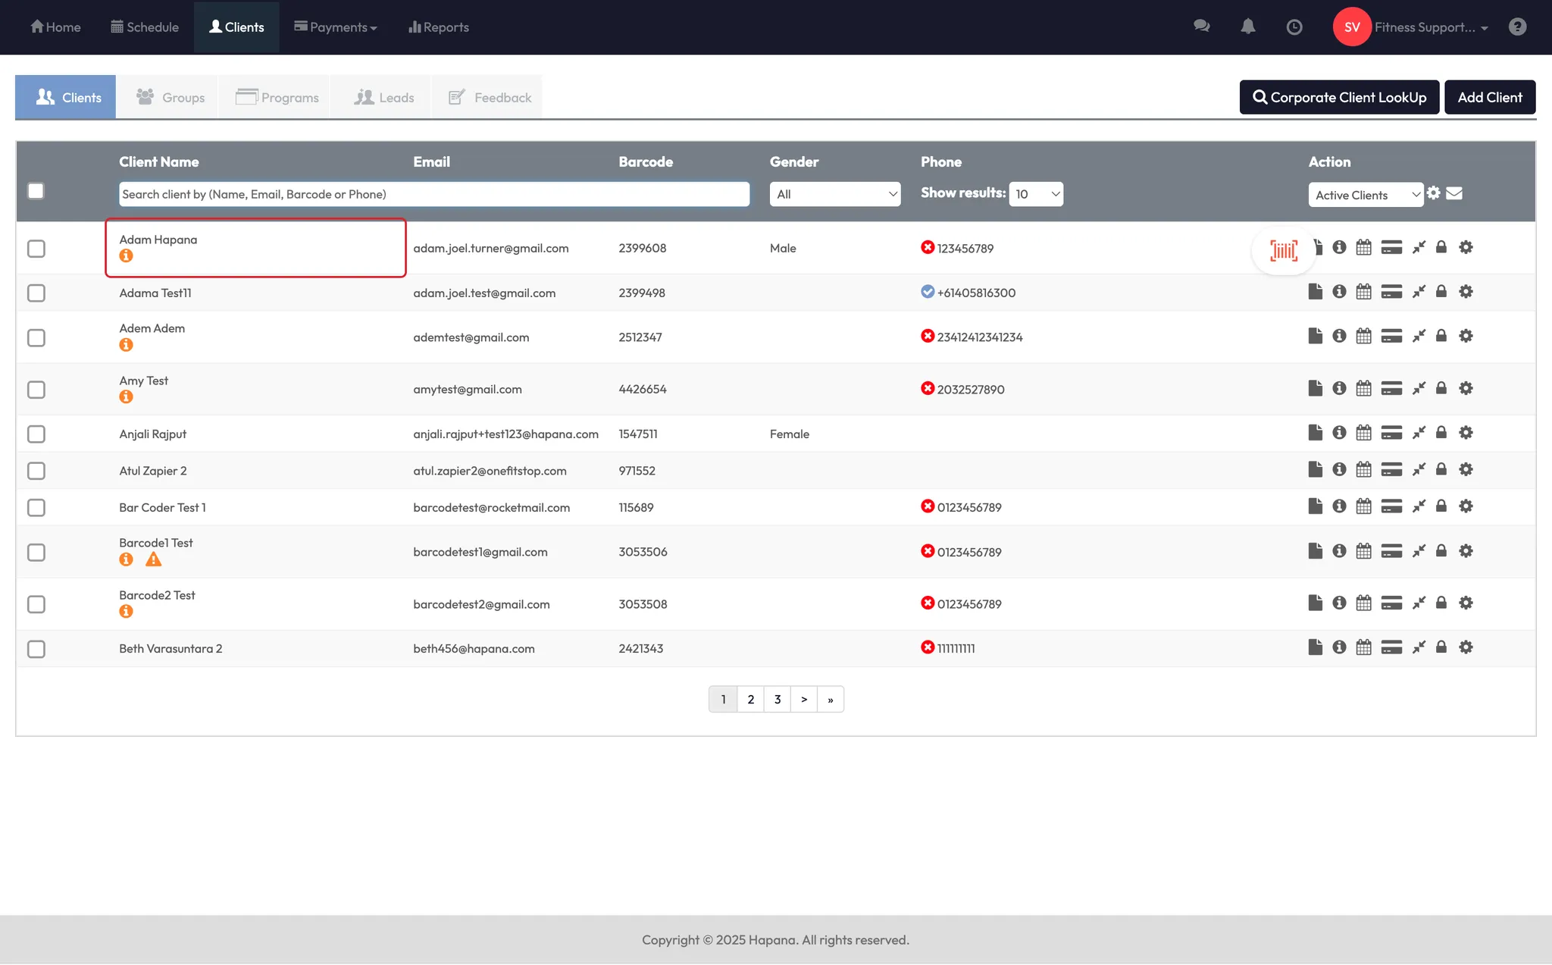Expand the Show results count dropdown
Image resolution: width=1552 pixels, height=965 pixels.
coord(1036,194)
